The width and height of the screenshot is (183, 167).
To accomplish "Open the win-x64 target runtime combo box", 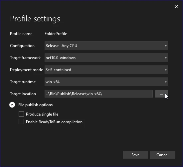I will point(106,82).
